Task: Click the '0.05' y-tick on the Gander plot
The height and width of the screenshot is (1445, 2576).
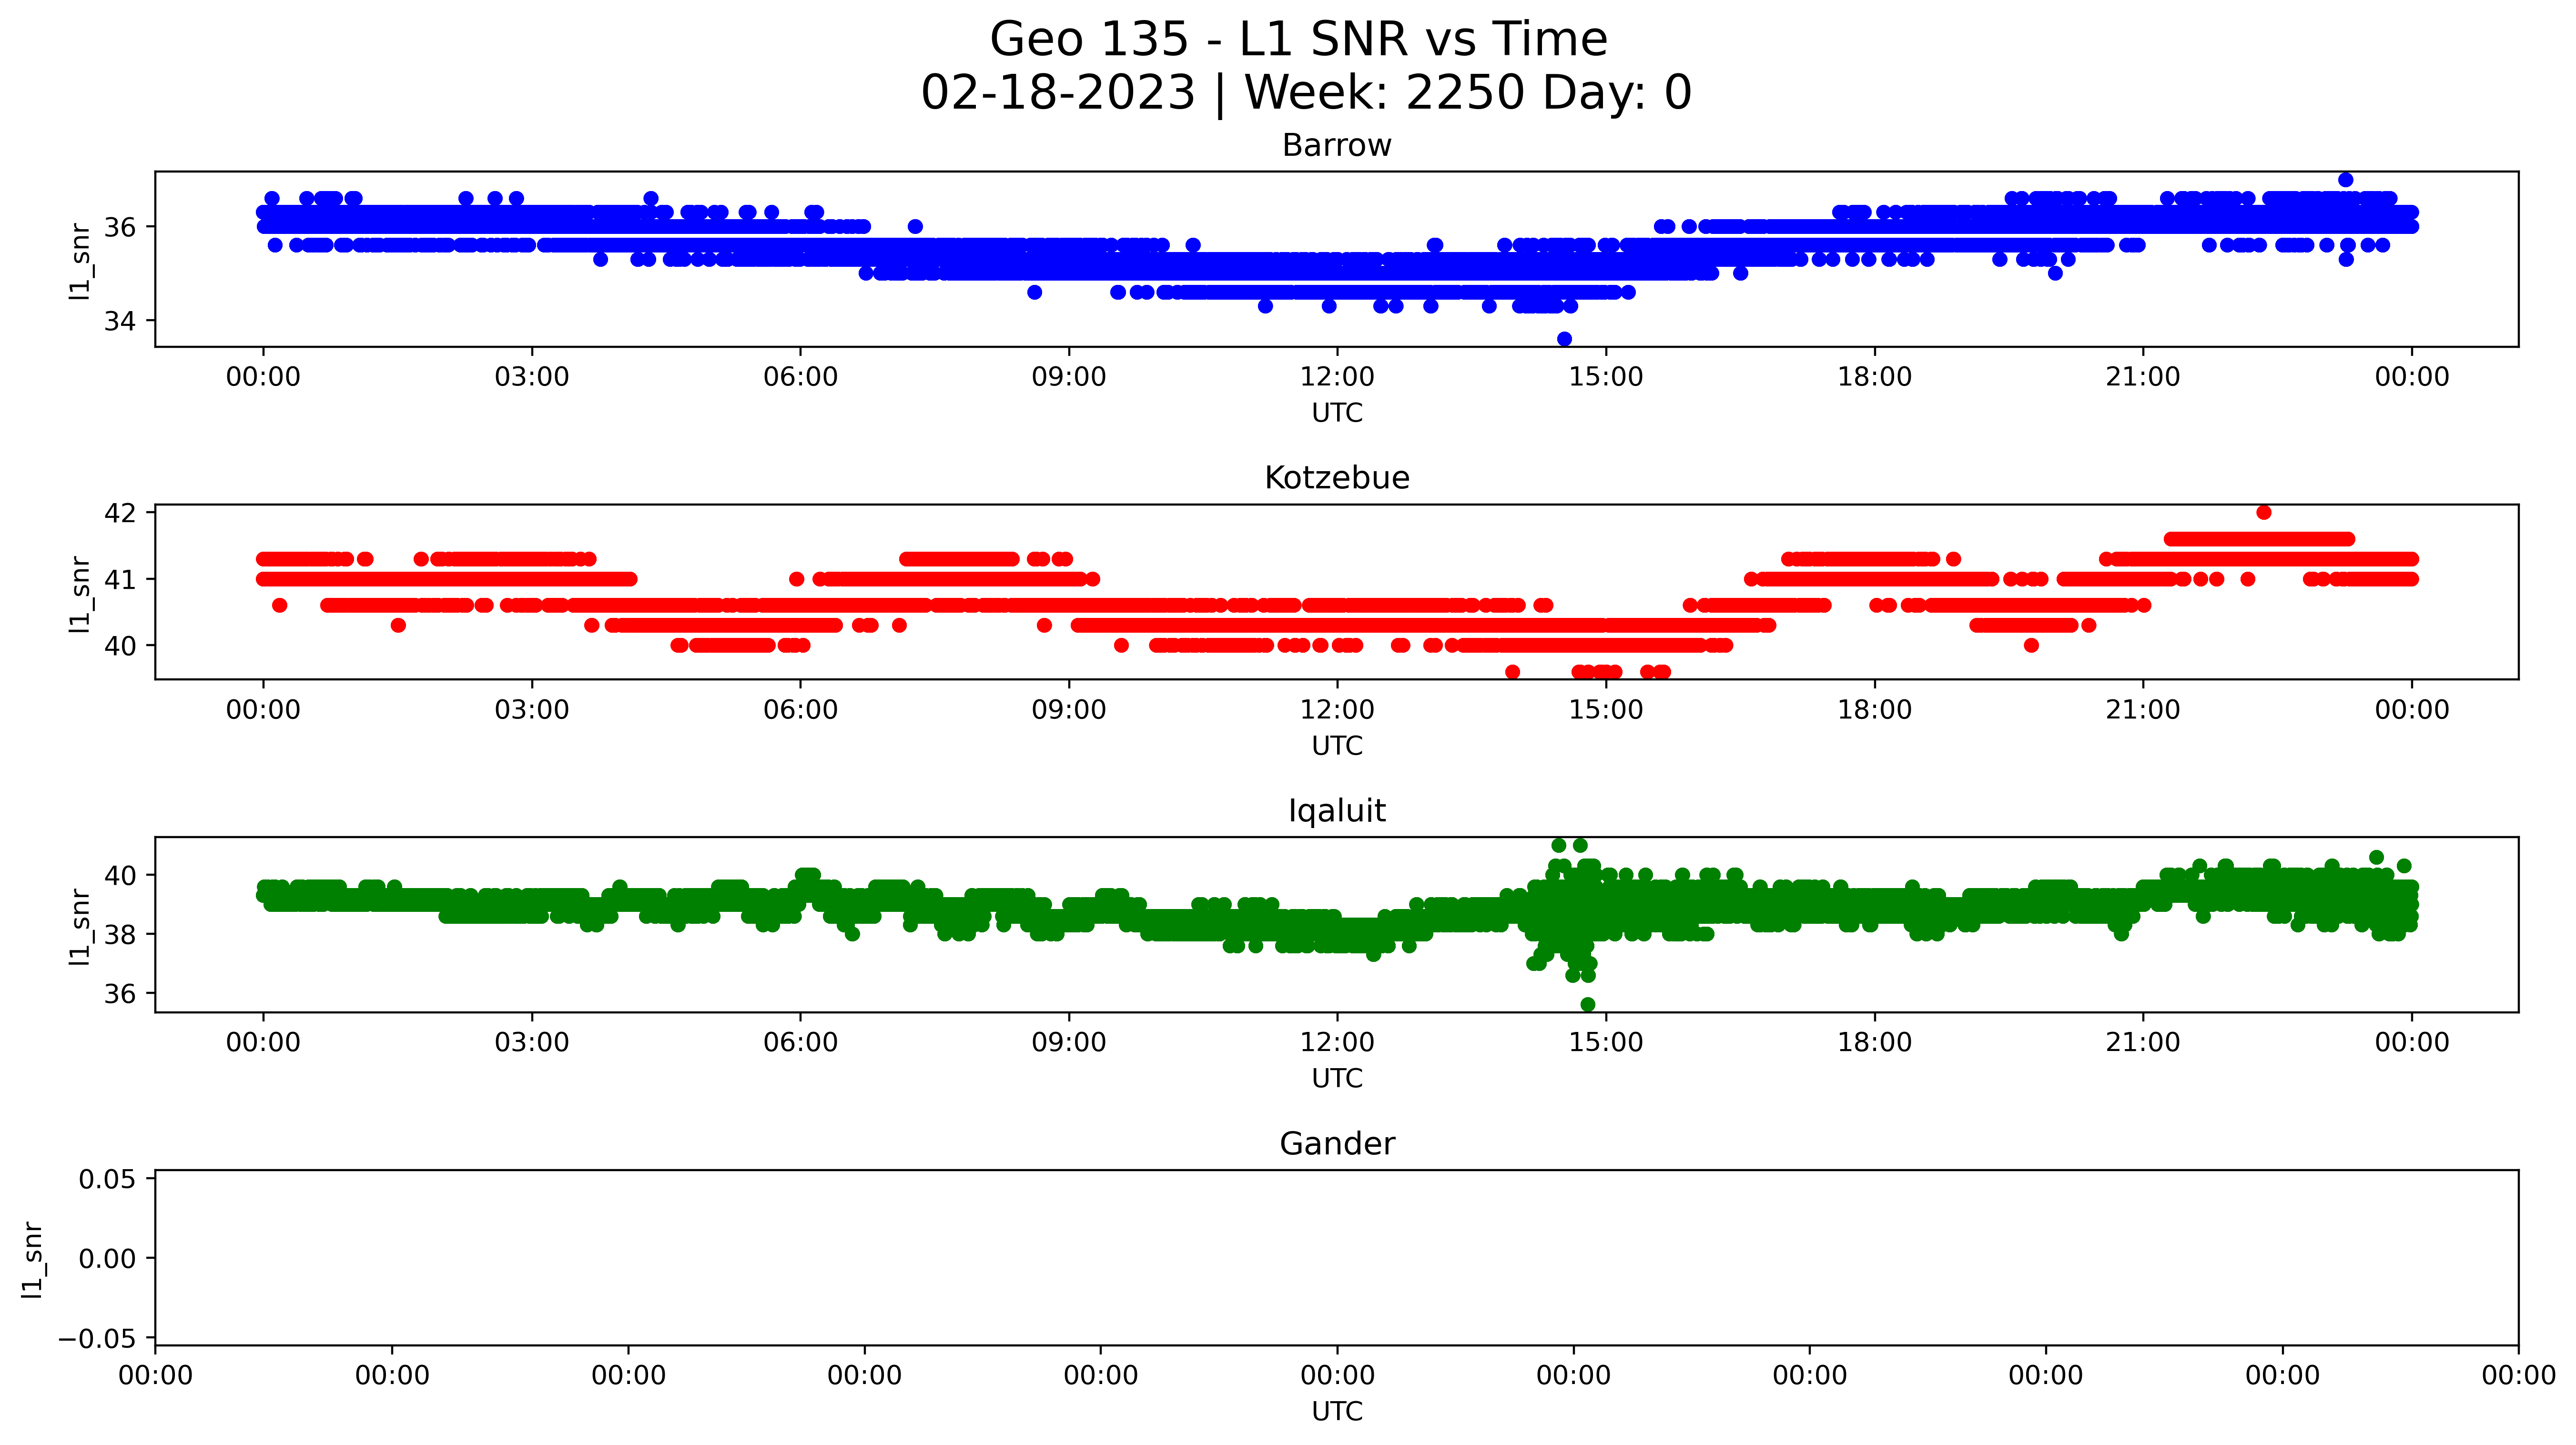Action: [108, 1179]
